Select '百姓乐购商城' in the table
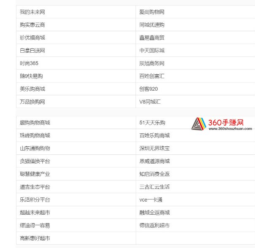 click(x=155, y=135)
